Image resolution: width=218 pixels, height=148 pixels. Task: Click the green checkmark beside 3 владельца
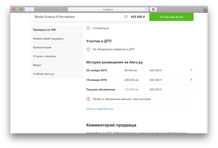pyautogui.click(x=88, y=28)
